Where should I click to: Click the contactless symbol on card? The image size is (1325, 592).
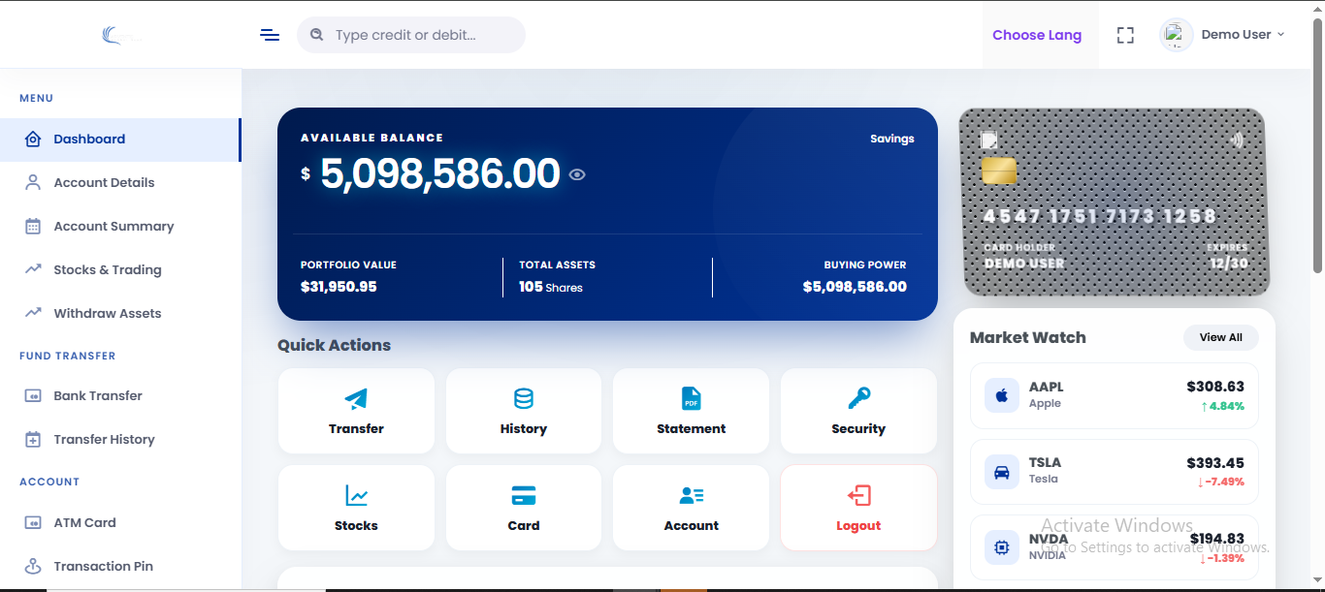[1237, 140]
